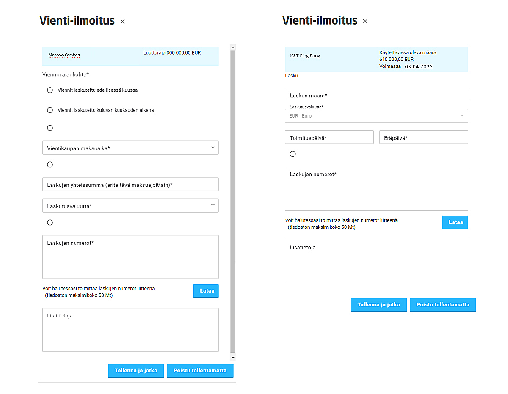Click the scrollbar's down arrow

[233, 358]
